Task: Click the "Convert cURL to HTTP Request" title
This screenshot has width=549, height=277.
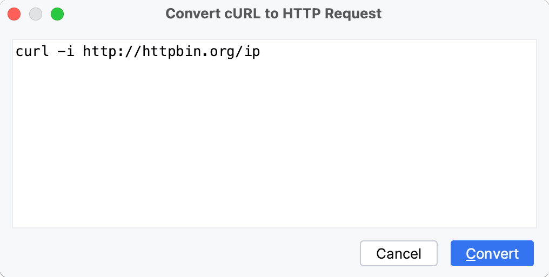Action: point(273,13)
